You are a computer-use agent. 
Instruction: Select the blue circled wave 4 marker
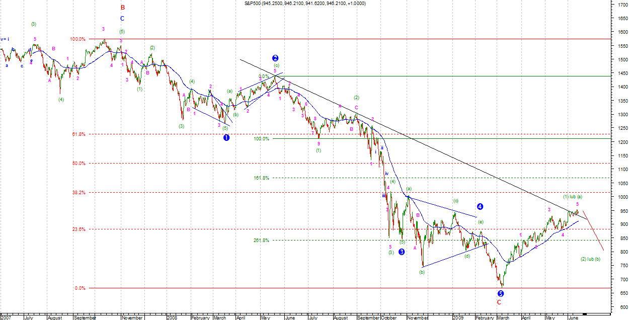480,206
